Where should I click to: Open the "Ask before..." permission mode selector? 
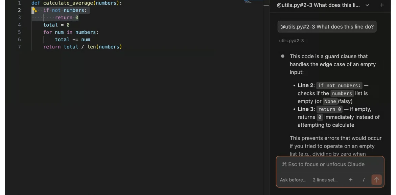pyautogui.click(x=293, y=180)
